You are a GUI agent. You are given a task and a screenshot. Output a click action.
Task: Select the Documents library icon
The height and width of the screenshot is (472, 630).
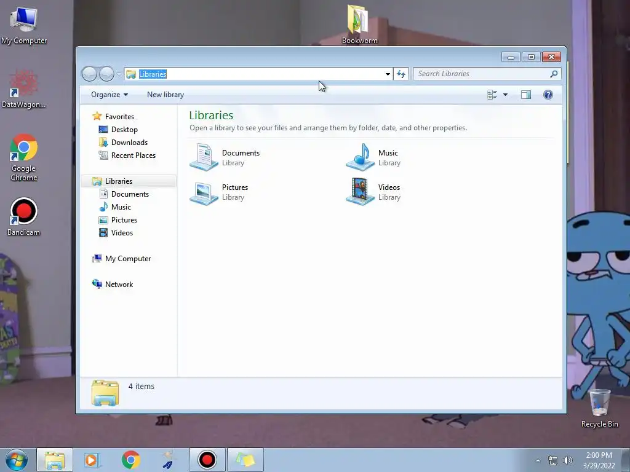point(204,157)
